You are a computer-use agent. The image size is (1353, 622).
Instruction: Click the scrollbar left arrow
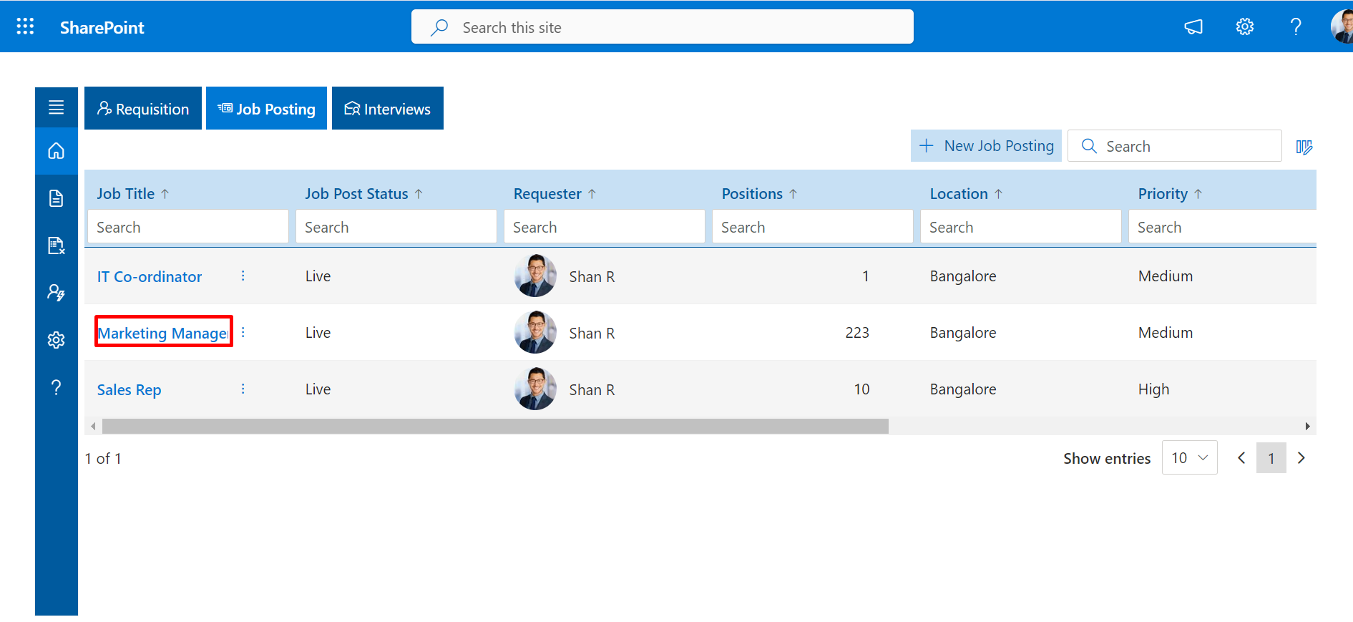tap(93, 426)
